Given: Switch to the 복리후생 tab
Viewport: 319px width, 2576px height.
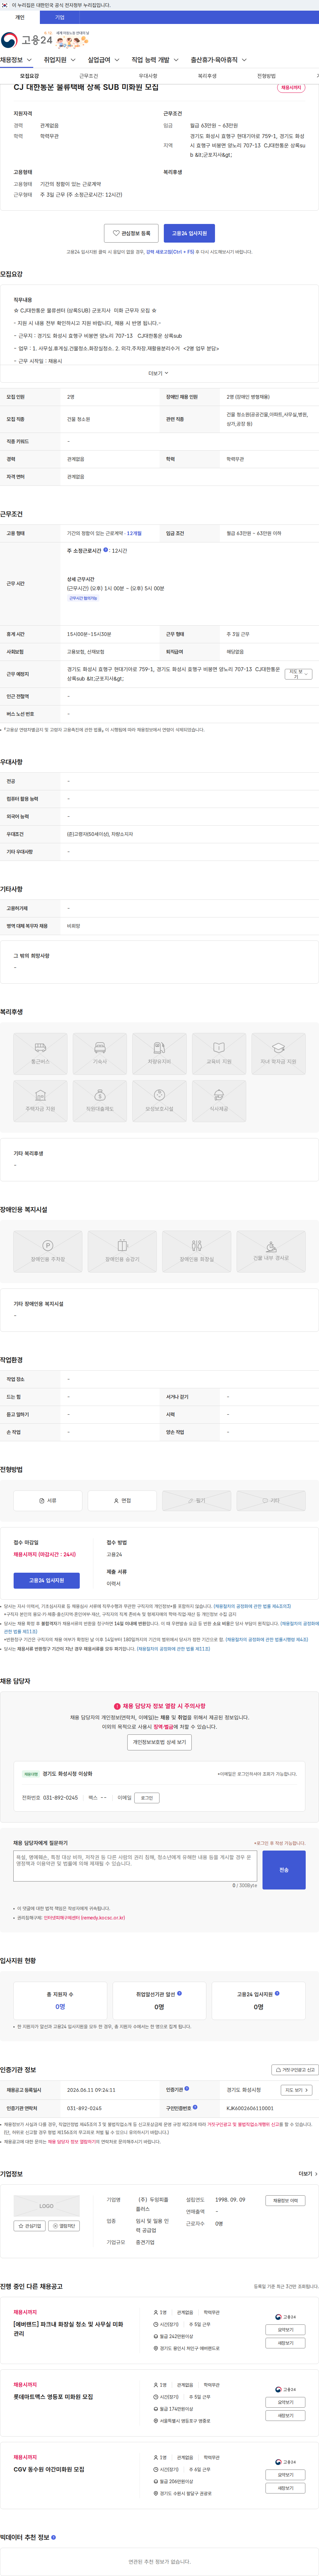Looking at the screenshot, I should pyautogui.click(x=207, y=76).
